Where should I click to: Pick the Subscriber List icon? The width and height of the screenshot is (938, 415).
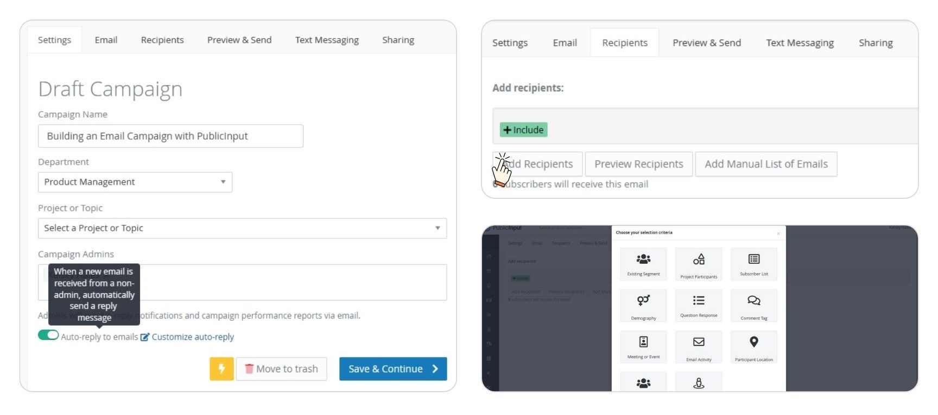pyautogui.click(x=753, y=260)
